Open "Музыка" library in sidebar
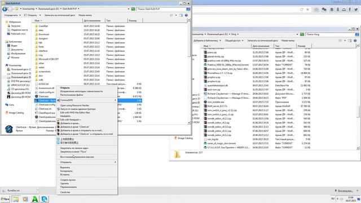Viewport: 361px width, 203px height. click(x=15, y=58)
